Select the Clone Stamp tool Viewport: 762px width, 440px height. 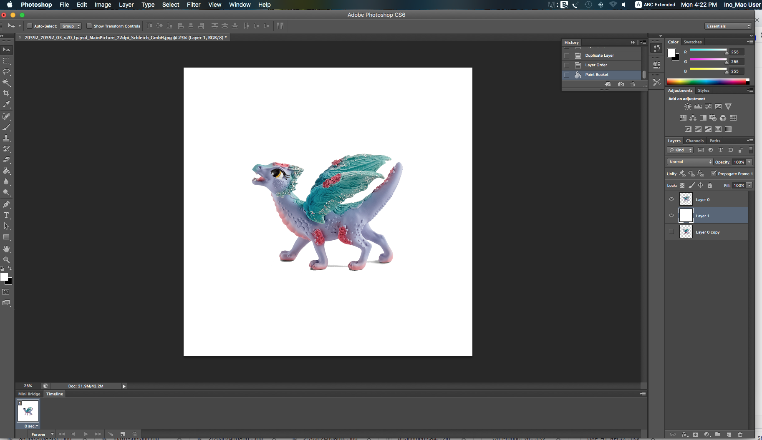[x=6, y=138]
